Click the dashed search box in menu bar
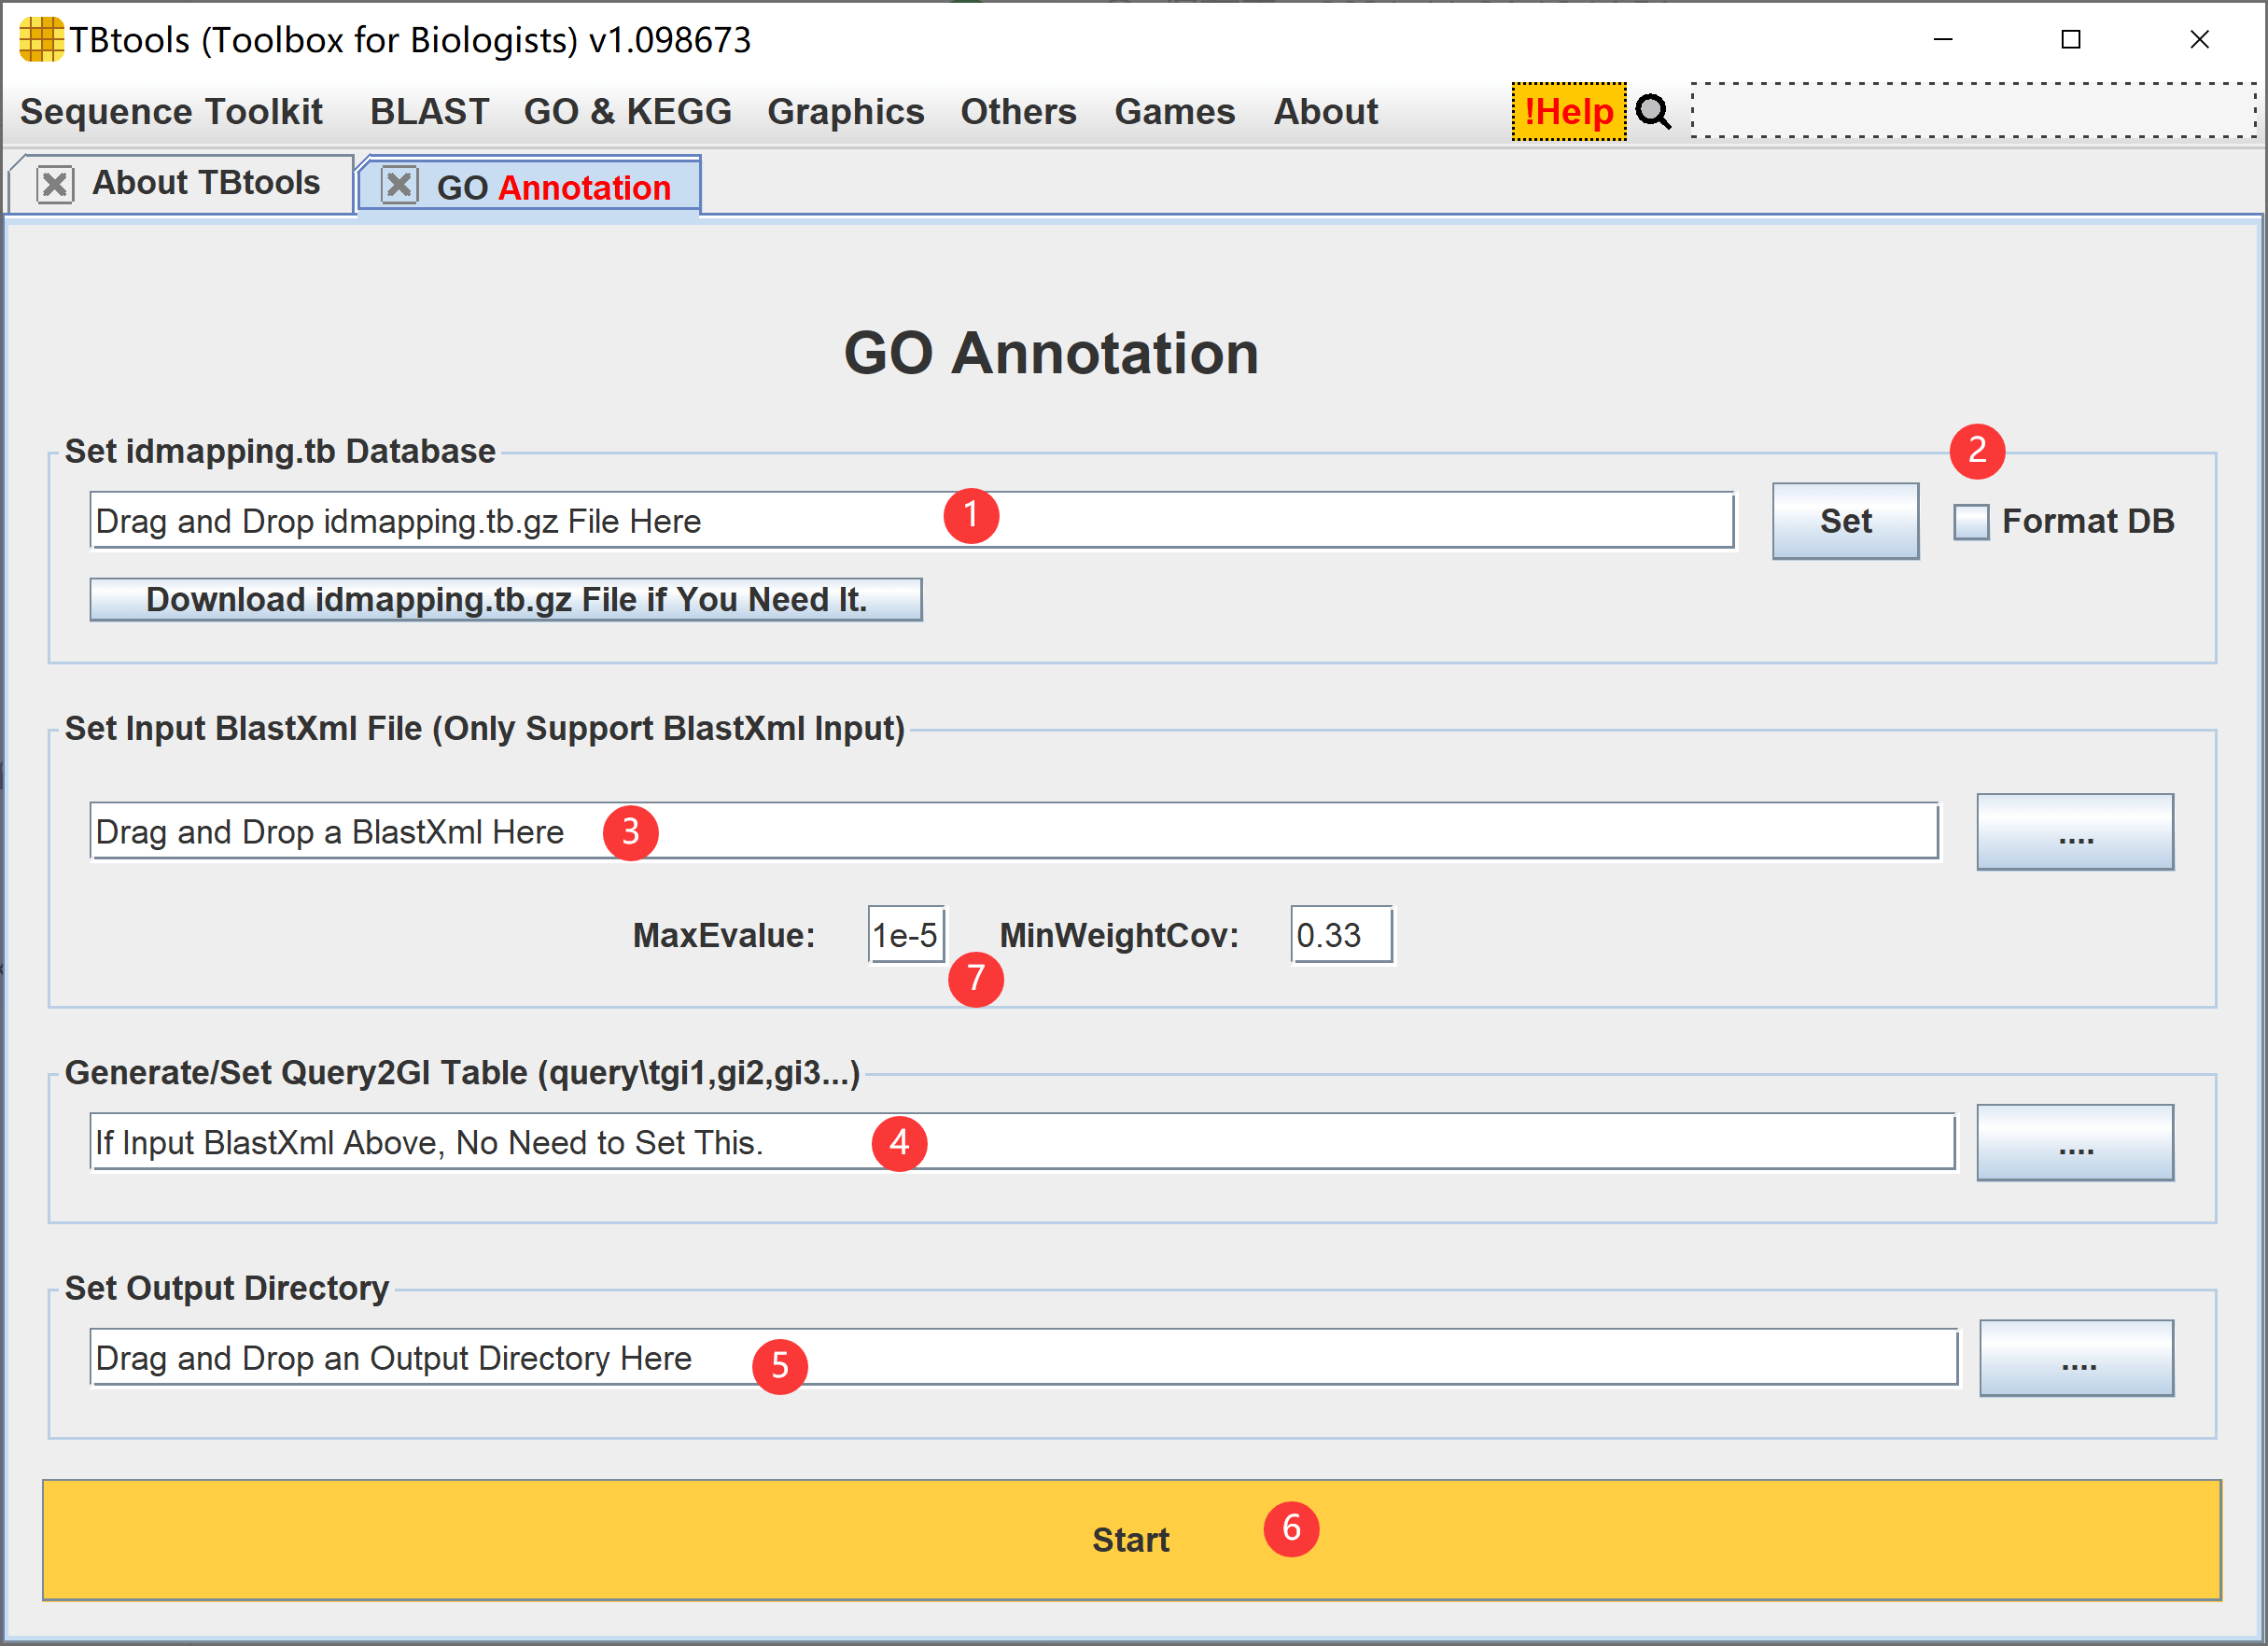 click(1972, 111)
